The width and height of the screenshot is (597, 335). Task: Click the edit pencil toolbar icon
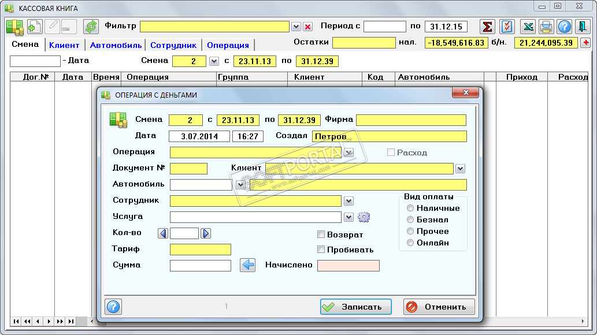pos(52,27)
